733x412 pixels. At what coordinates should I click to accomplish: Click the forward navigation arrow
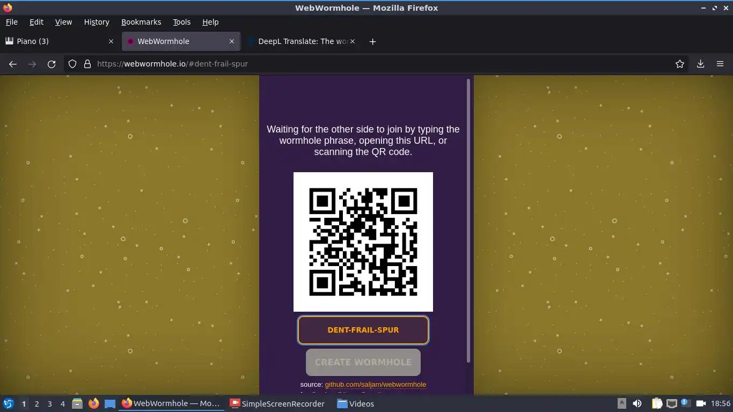click(x=32, y=64)
